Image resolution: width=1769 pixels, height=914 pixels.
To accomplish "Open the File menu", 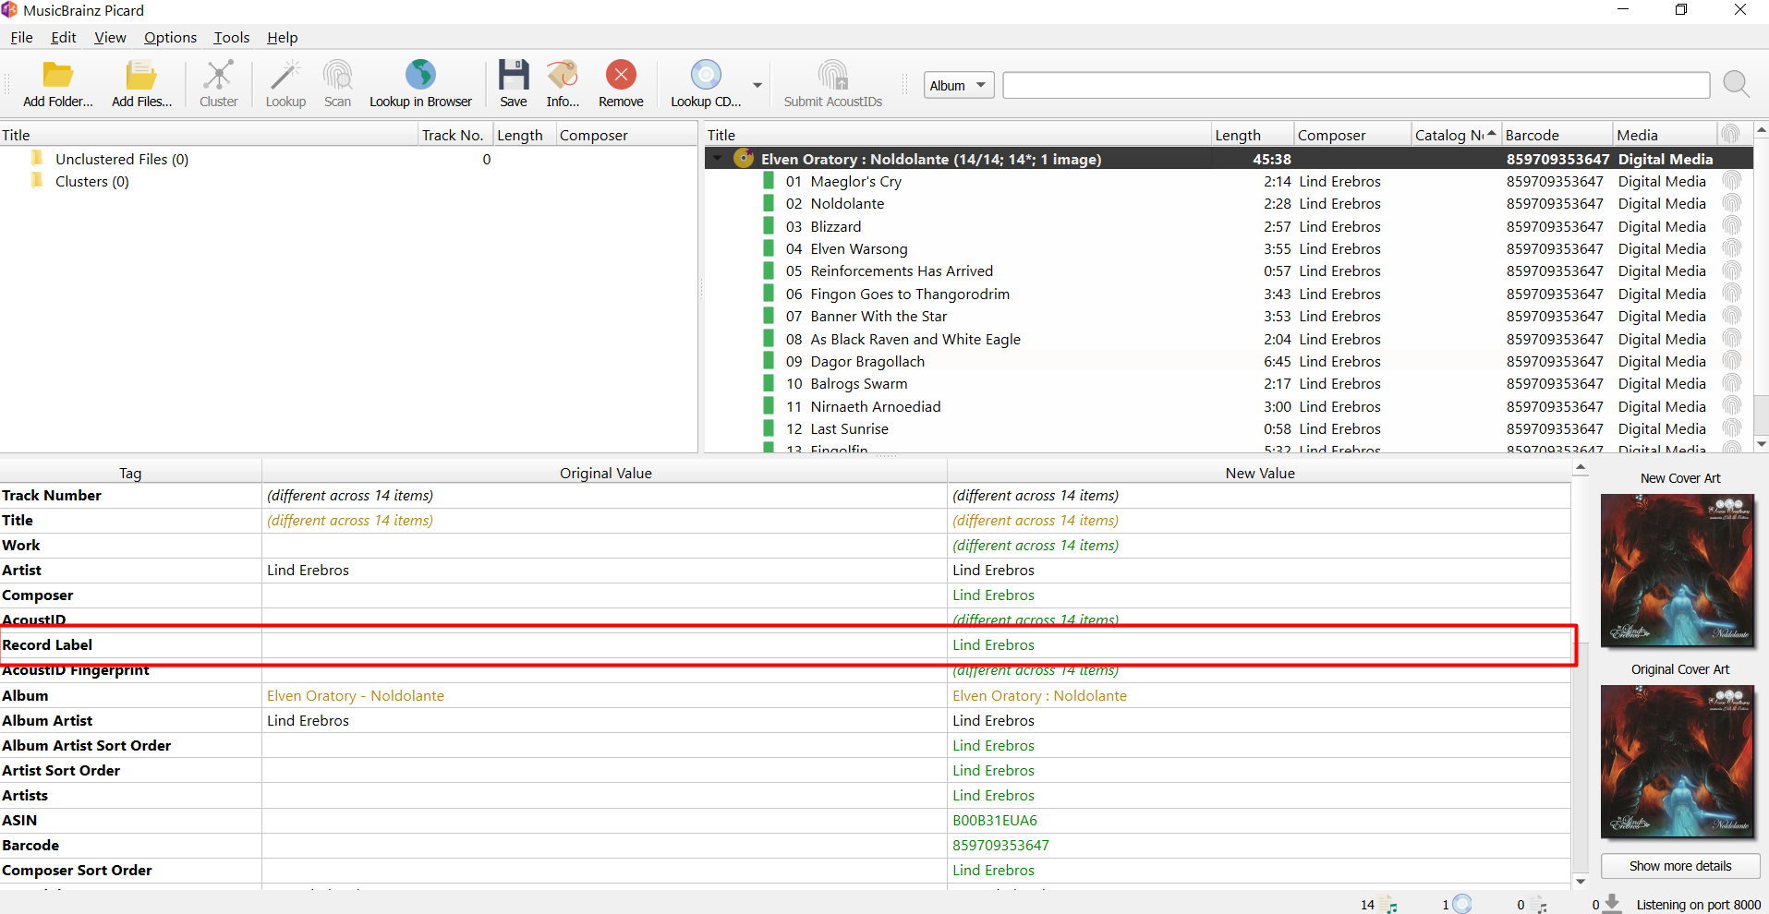I will [x=21, y=38].
